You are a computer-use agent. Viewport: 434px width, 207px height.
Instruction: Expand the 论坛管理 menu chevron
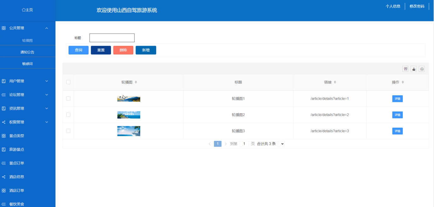click(x=47, y=95)
